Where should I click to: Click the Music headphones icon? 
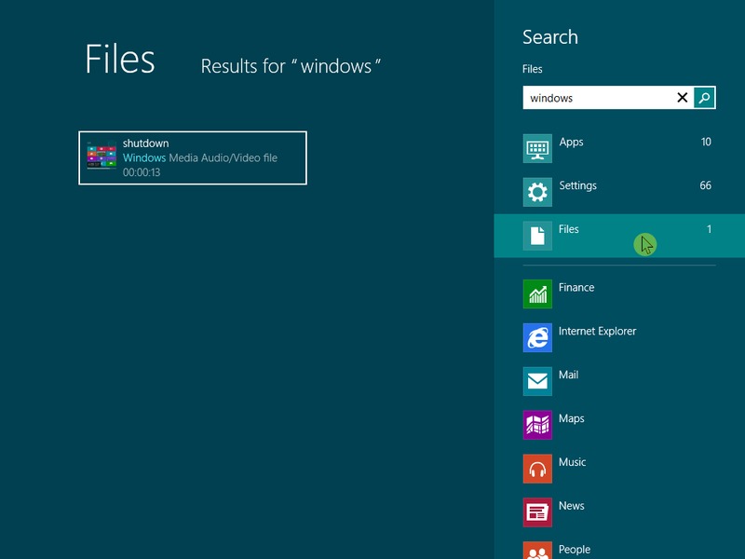point(537,469)
